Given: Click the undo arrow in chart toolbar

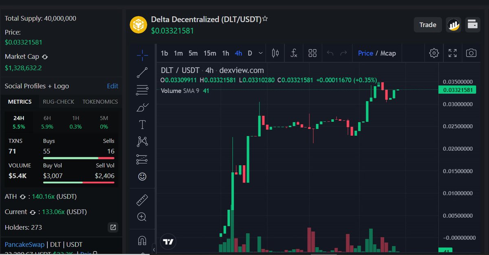Looking at the screenshot, I should (x=330, y=53).
